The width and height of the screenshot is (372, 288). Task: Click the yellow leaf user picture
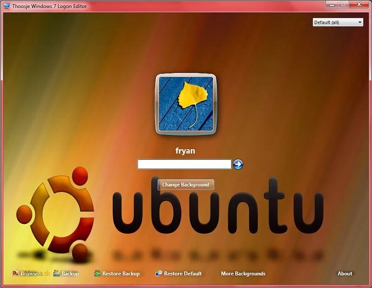coord(186,104)
